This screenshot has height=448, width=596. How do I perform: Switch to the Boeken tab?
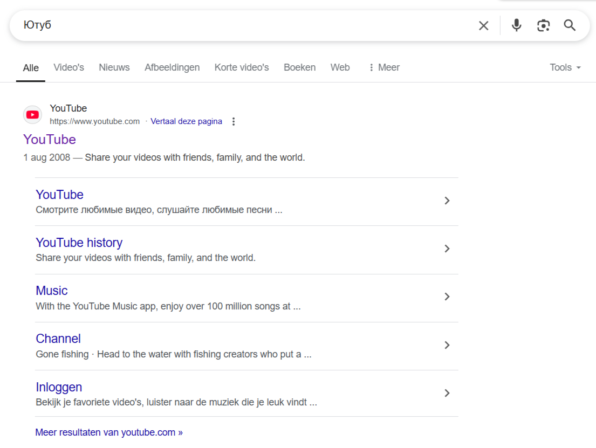pos(299,67)
